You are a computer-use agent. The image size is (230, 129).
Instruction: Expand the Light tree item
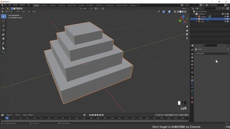[197, 21]
